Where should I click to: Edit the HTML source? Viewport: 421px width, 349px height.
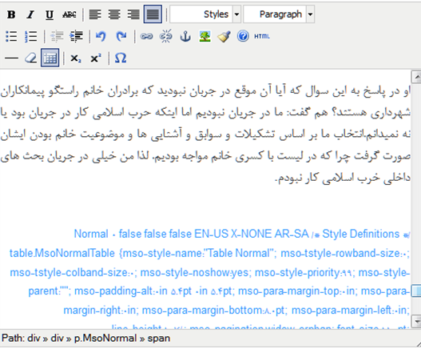click(x=262, y=36)
